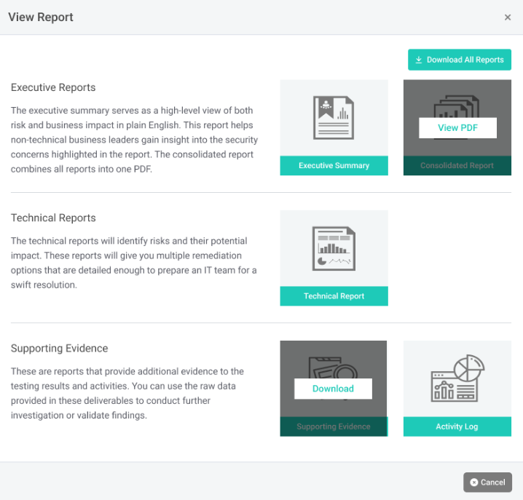523x500 pixels.
Task: Click the Executive Summary document icon
Action: point(334,117)
